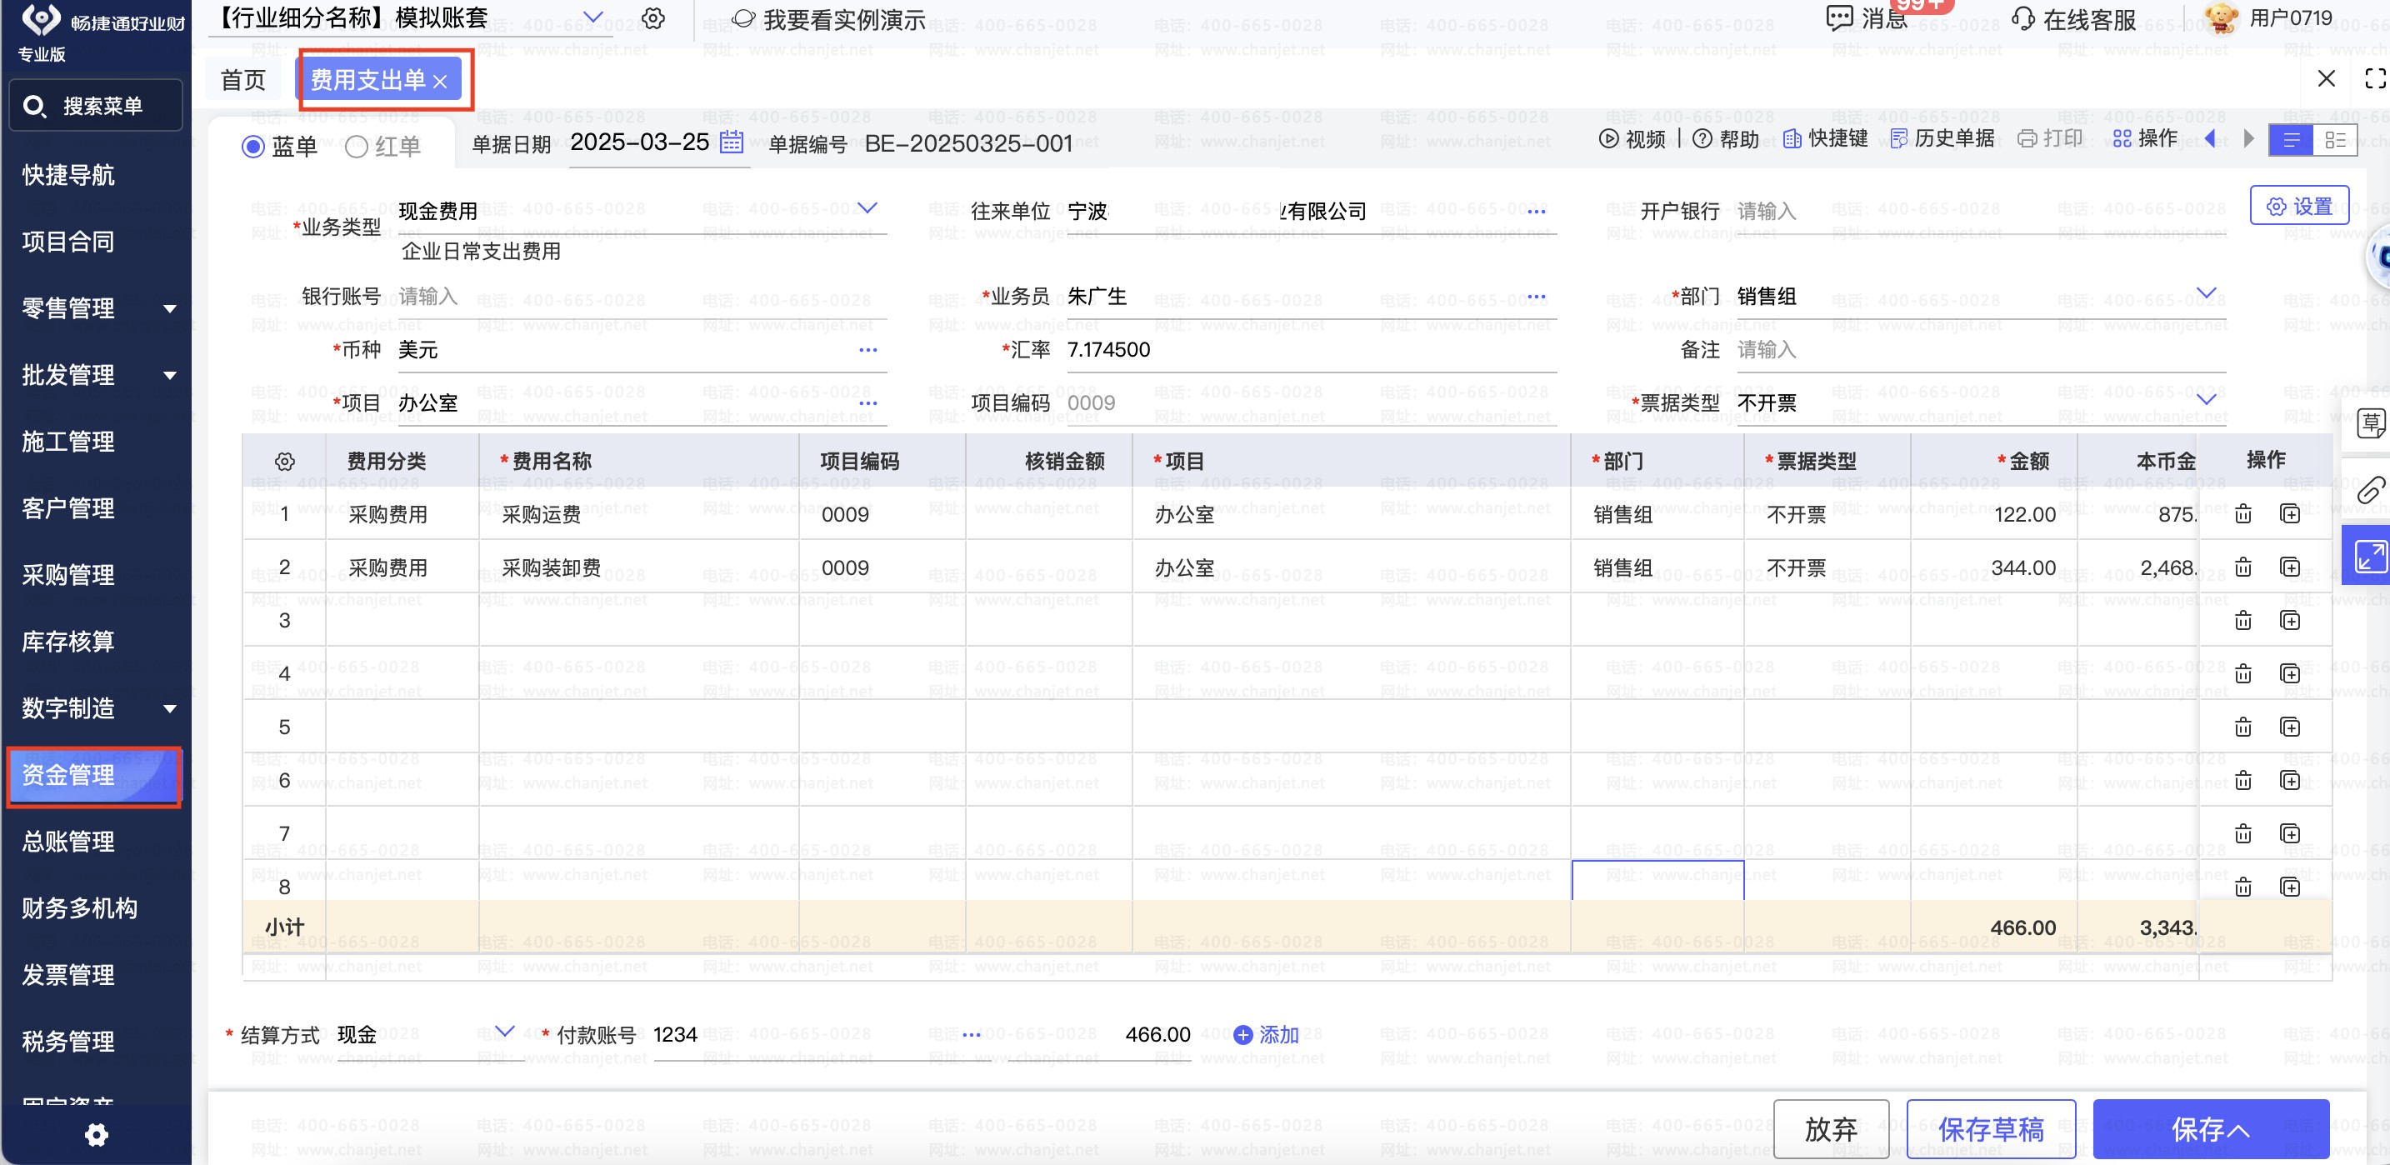The width and height of the screenshot is (2390, 1165).
Task: Switch to card layout view toggle
Action: 2334,140
